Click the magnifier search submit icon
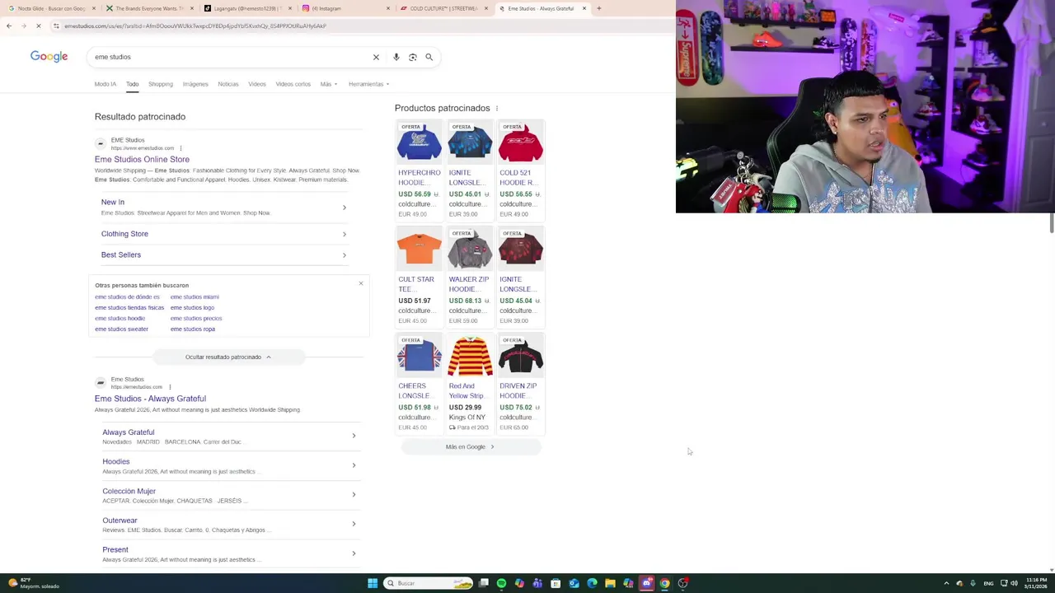 click(429, 57)
